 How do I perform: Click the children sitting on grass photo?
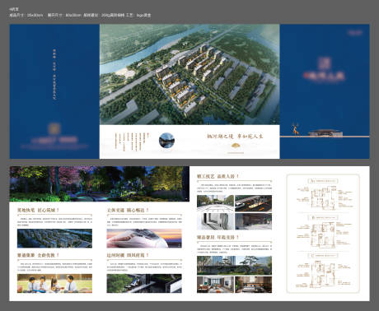(54, 283)
